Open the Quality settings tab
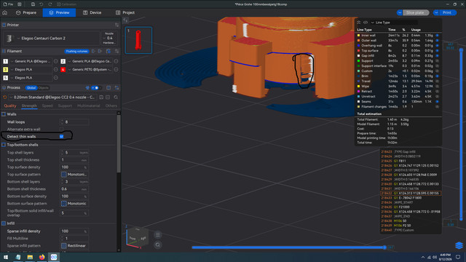The width and height of the screenshot is (466, 262). pyautogui.click(x=10, y=106)
